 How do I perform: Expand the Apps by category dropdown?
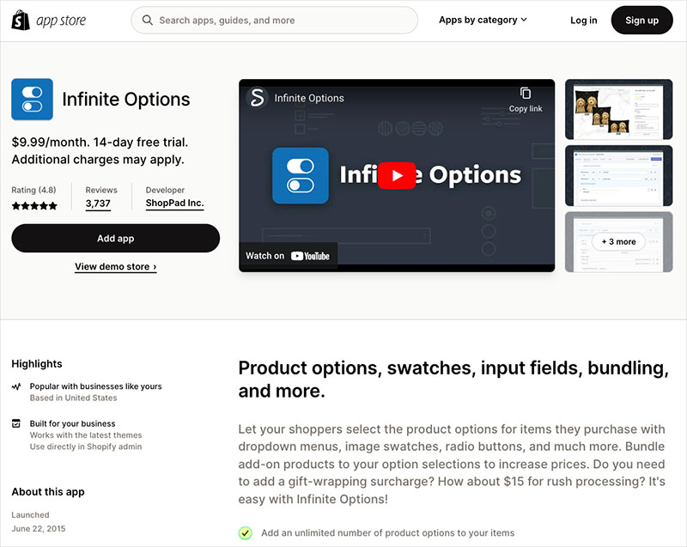(483, 20)
